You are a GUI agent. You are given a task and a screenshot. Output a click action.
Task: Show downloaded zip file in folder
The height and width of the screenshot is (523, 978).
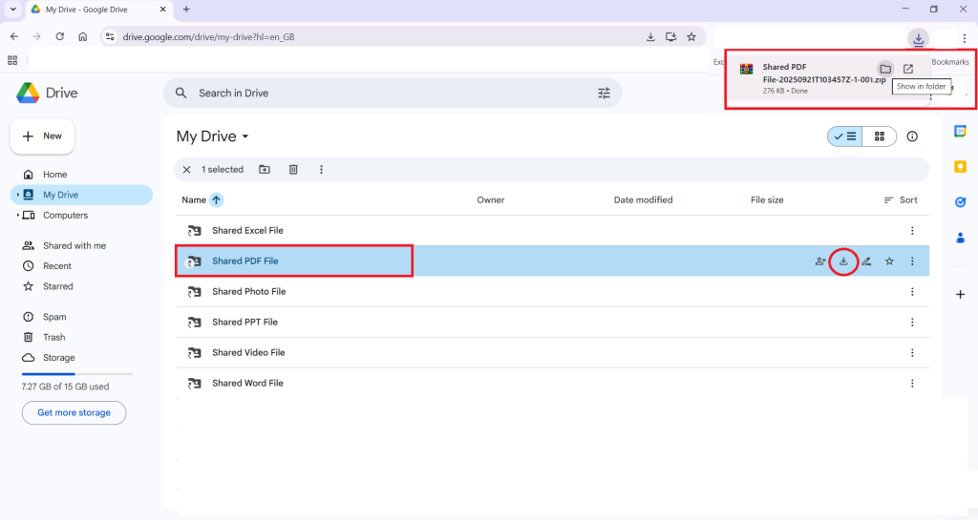885,69
